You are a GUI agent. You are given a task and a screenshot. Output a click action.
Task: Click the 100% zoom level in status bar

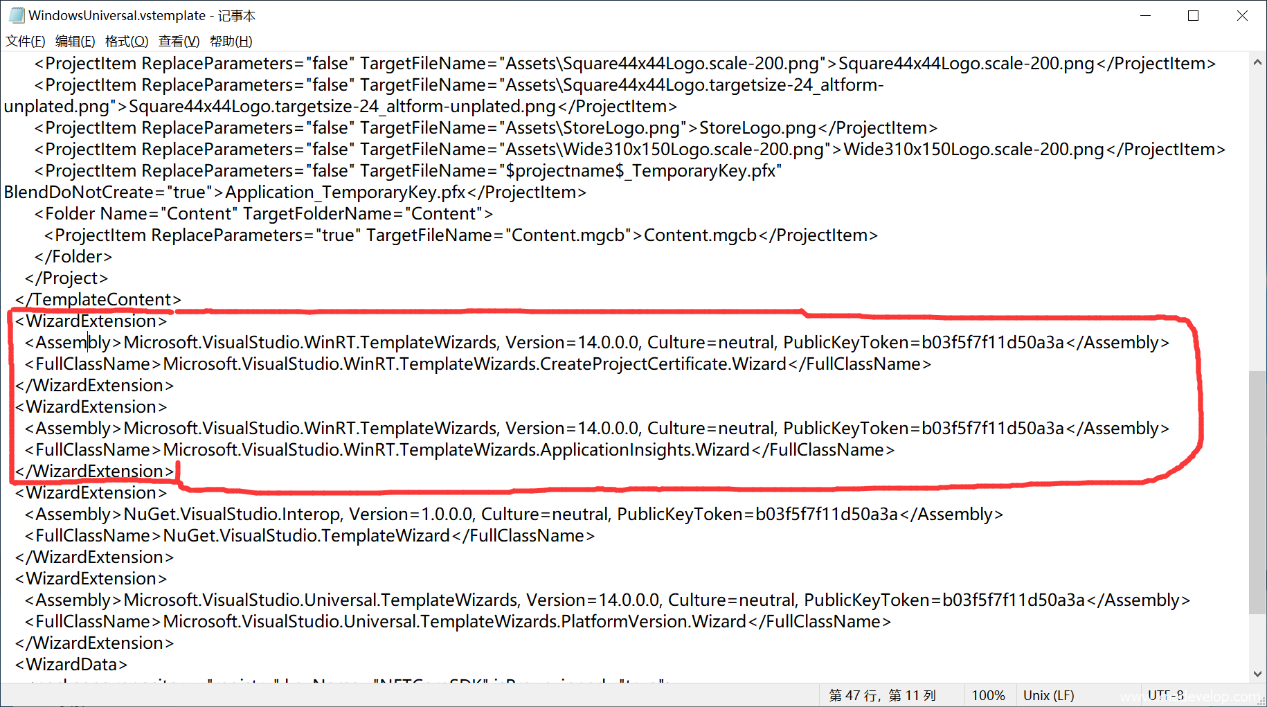988,695
